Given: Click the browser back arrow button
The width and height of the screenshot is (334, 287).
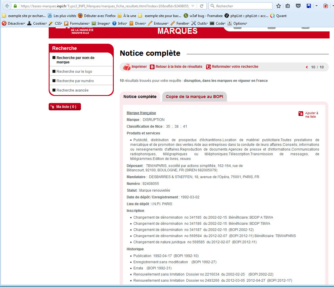Looking at the screenshot, I should [7, 6].
